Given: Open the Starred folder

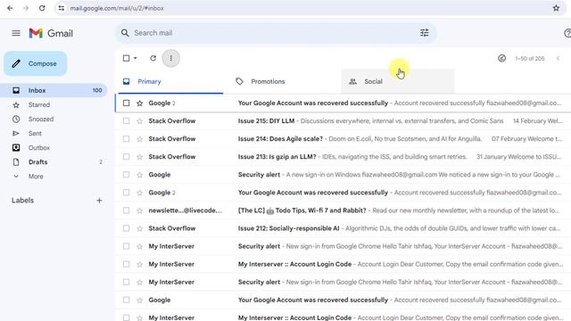Looking at the screenshot, I should point(54,105).
